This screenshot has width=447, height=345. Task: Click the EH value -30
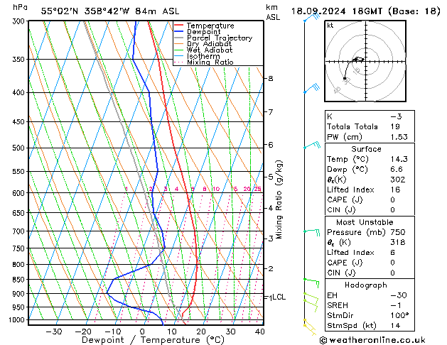pos(399,295)
